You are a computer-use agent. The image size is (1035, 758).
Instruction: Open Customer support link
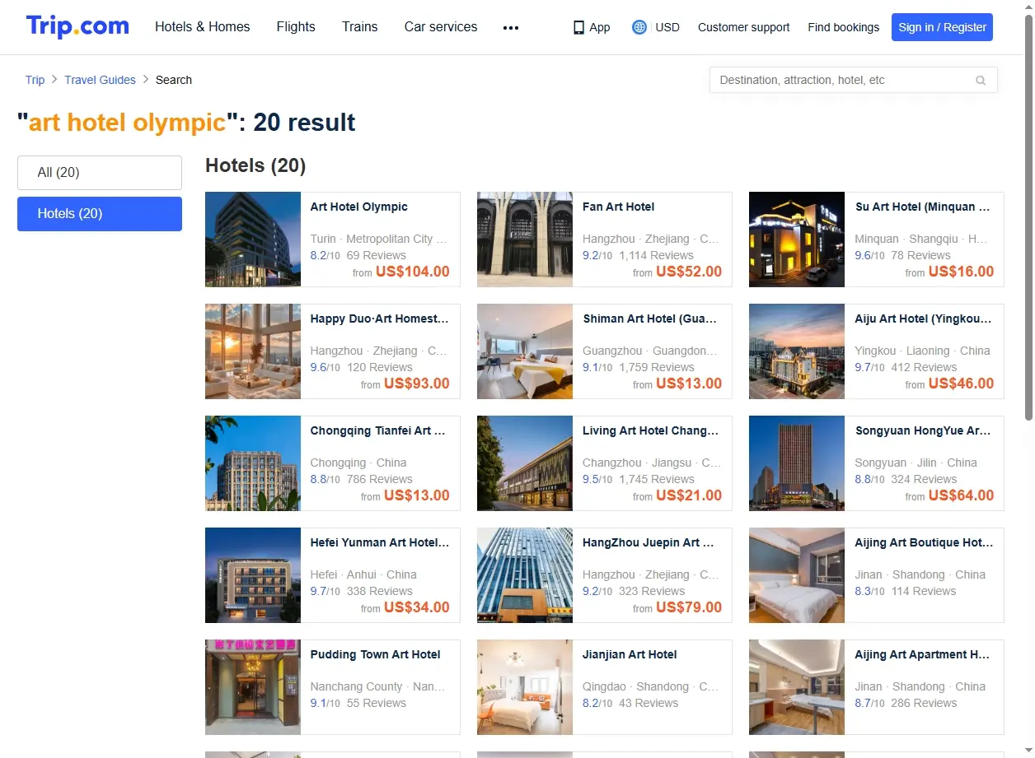click(743, 27)
